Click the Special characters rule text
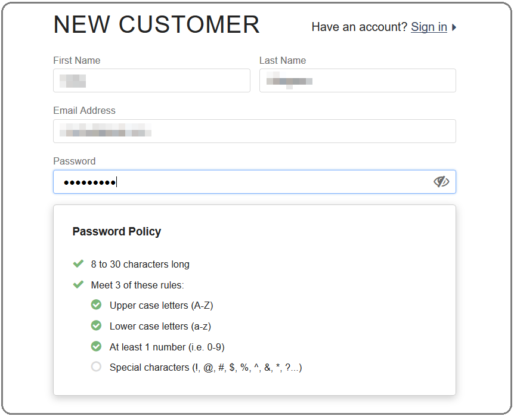Screen dimensions: 514x416 click(206, 368)
